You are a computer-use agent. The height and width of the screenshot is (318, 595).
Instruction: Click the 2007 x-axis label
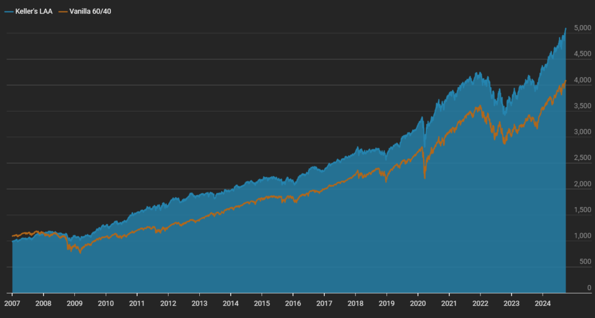[x=12, y=303]
